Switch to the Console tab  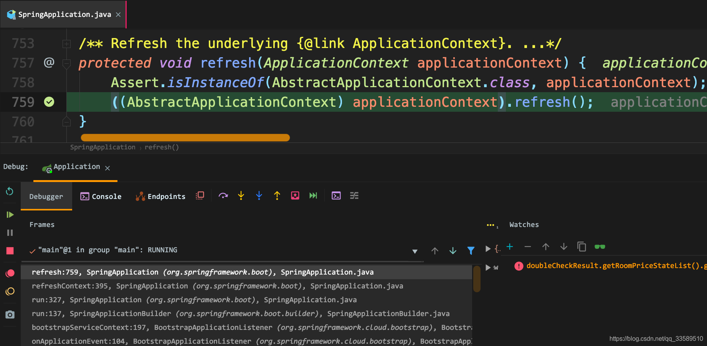pos(101,197)
